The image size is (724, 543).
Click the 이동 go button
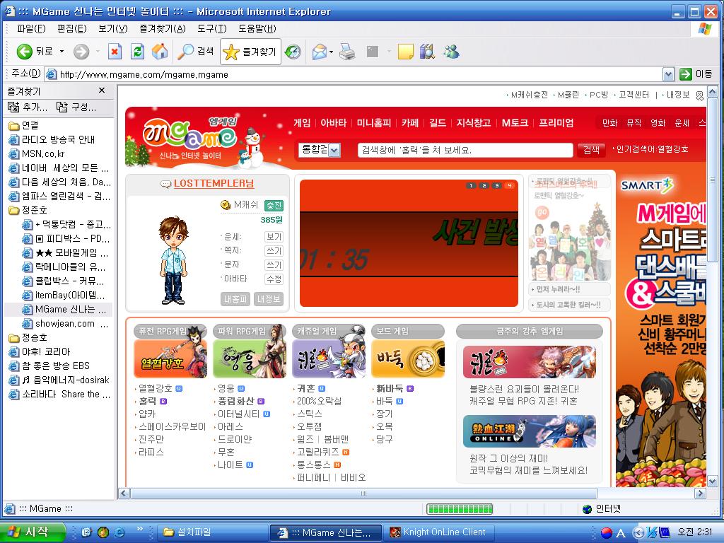tap(696, 74)
